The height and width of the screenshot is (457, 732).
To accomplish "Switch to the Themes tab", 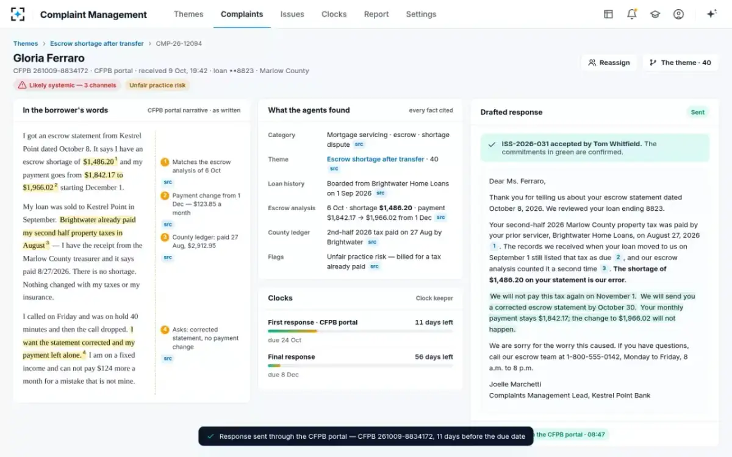I will pyautogui.click(x=188, y=14).
